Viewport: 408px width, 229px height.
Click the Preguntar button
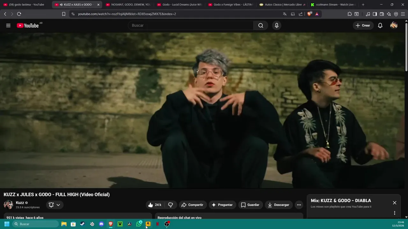click(222, 205)
